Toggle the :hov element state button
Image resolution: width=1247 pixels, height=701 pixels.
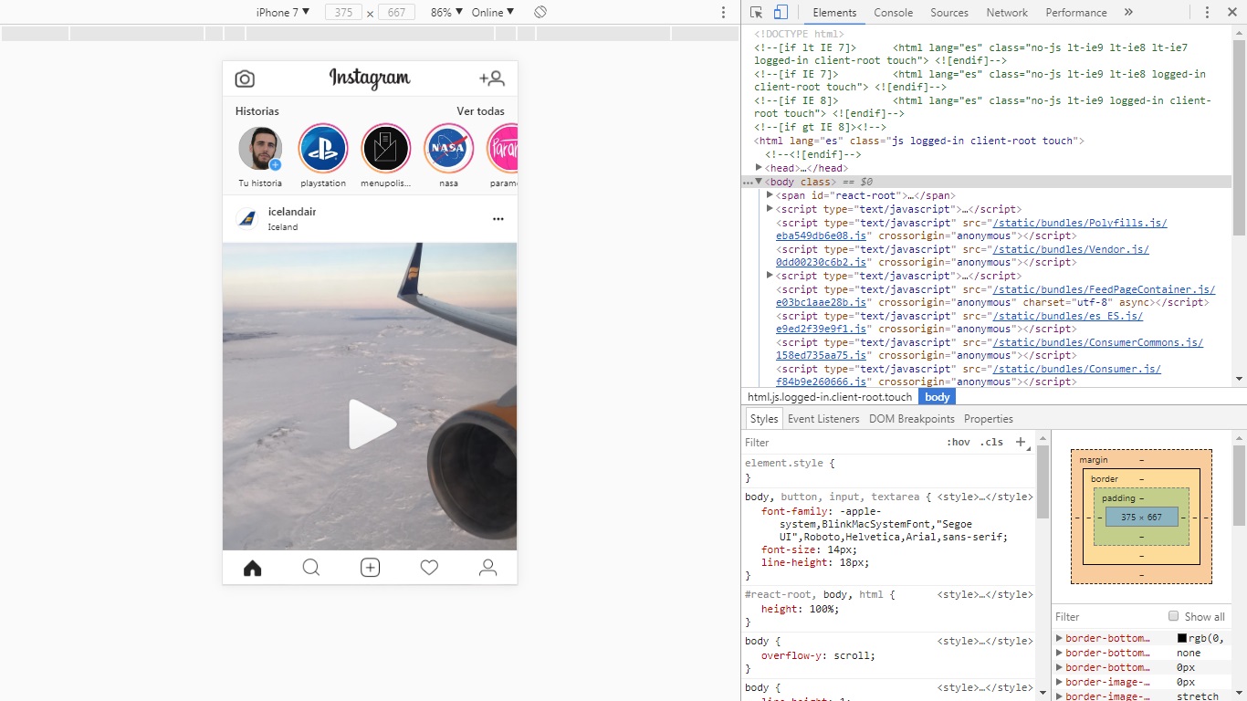[958, 442]
